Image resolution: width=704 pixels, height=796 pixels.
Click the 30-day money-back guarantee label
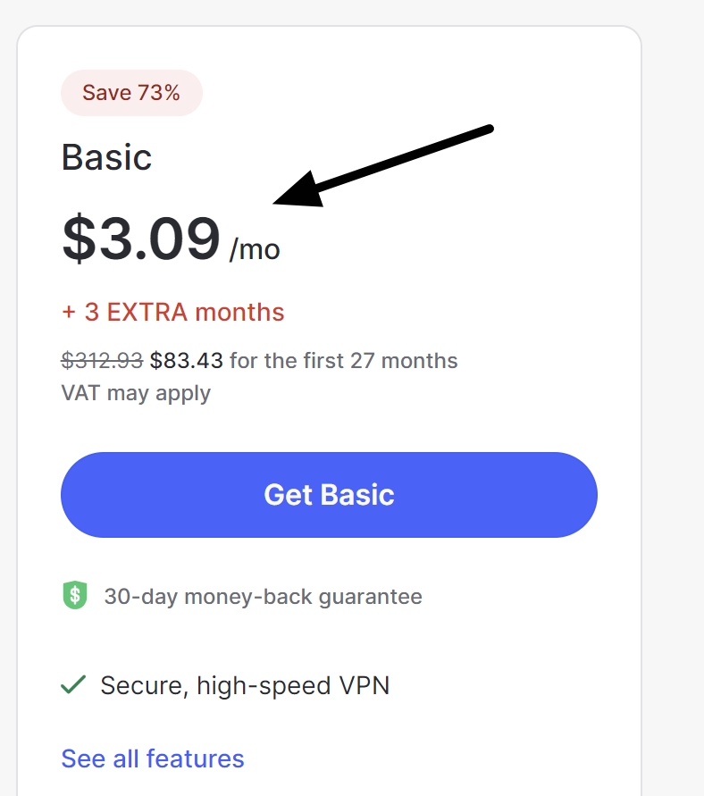click(x=264, y=596)
